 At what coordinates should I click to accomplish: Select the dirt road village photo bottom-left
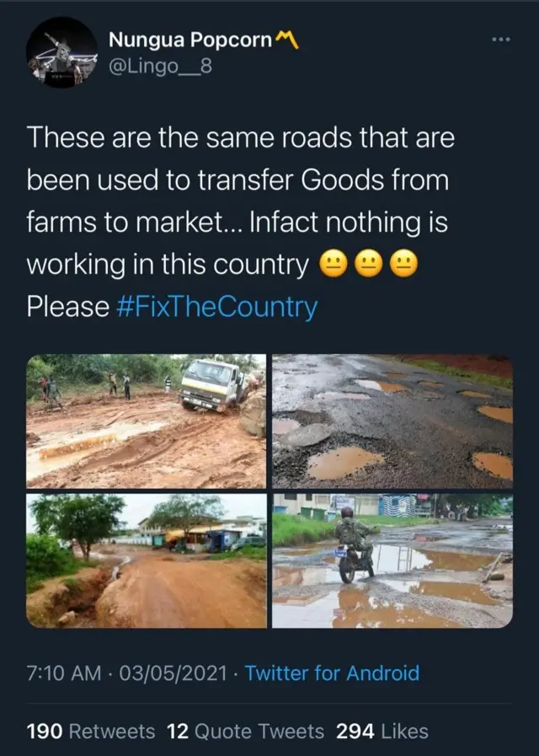pos(145,560)
